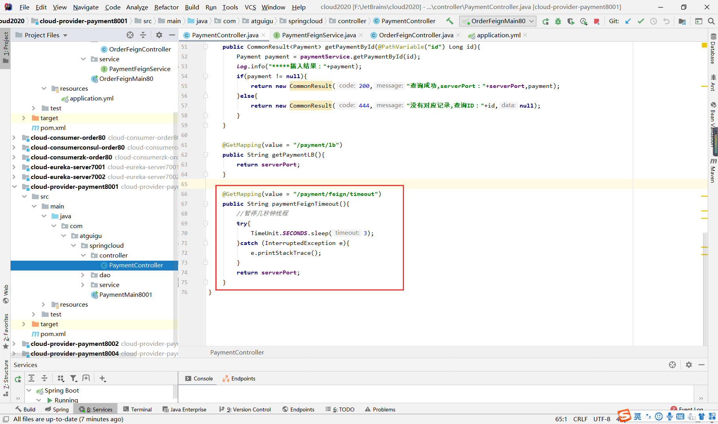Open the OrderFeignMain80 run configuration dropdown
Image resolution: width=718 pixels, height=424 pixels.
tap(498, 21)
